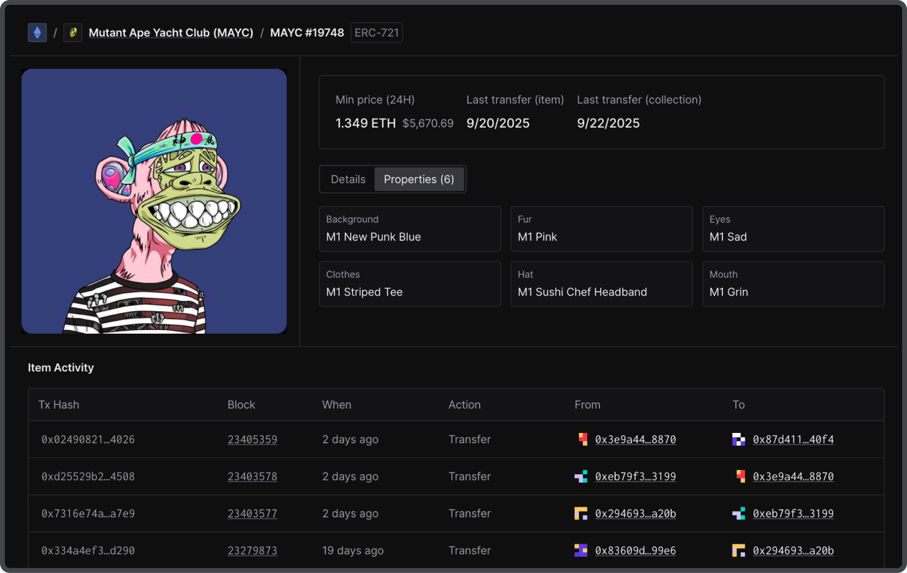Open block 23279873 link

(252, 551)
